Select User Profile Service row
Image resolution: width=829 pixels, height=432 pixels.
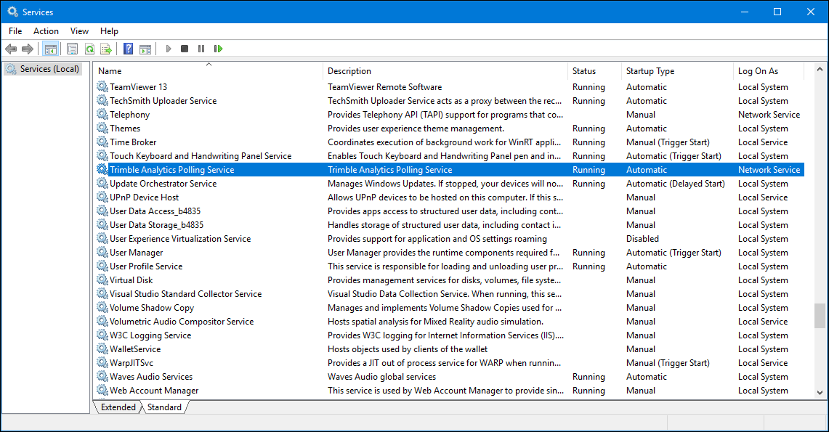tap(450, 266)
